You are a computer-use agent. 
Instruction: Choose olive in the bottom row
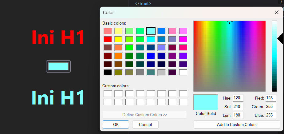[119, 73]
